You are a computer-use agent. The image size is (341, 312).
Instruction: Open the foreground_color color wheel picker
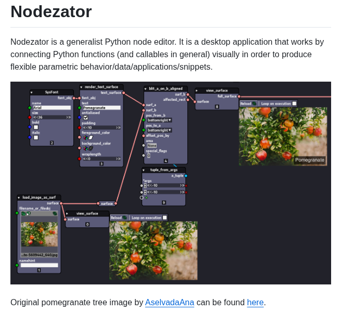coord(86,137)
